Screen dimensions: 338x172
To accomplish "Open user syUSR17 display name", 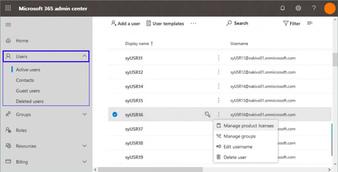I will 134,129.
